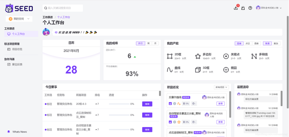Screen dimensions: 289x137
Task: Click the Whats News bell icon
Action: (x=9, y=132)
